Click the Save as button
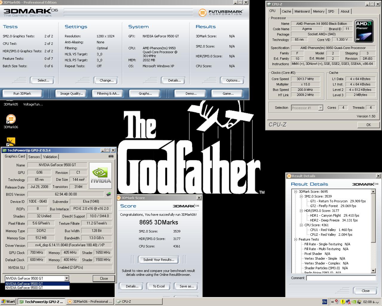This screenshot has width=382, height=306. point(187,286)
